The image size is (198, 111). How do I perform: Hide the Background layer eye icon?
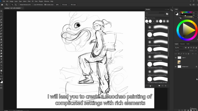tap(175, 67)
